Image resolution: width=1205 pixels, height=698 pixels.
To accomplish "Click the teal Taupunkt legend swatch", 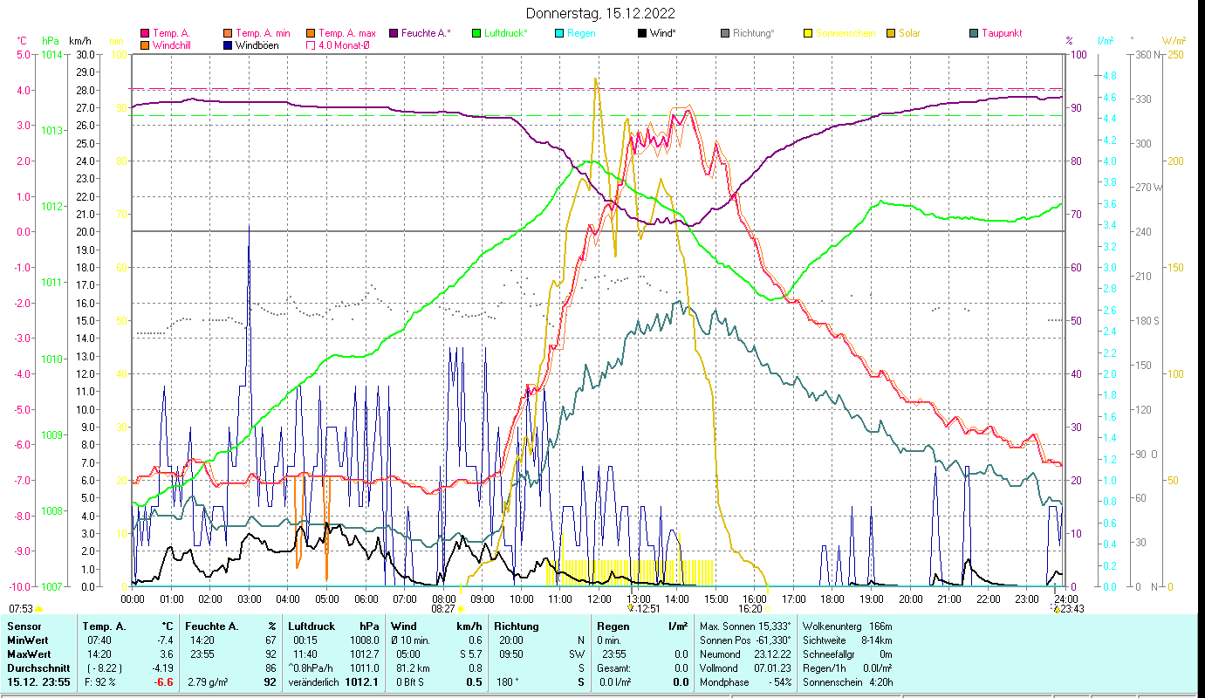I will (974, 33).
